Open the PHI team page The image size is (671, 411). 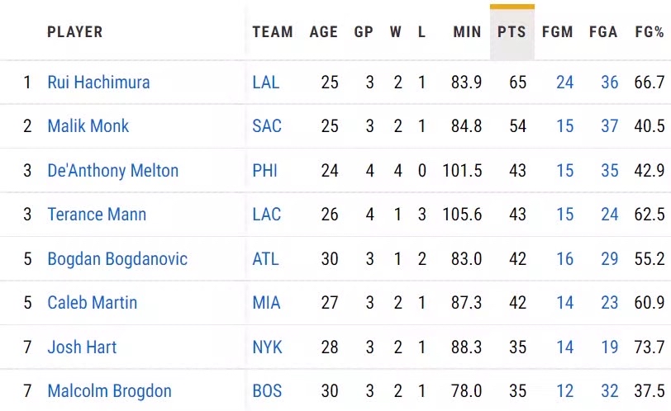265,171
